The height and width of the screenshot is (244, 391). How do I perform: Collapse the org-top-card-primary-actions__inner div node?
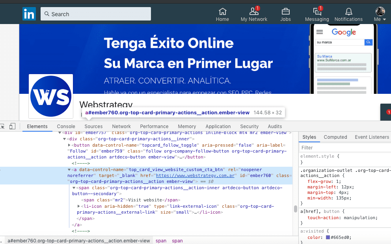point(64,139)
